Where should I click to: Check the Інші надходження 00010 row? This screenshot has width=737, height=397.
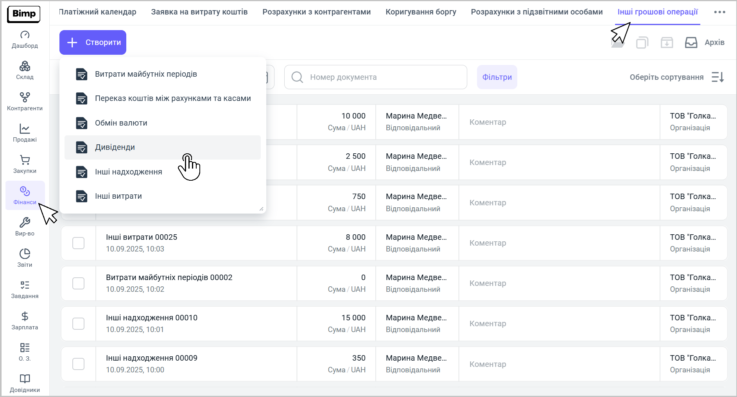click(x=79, y=323)
